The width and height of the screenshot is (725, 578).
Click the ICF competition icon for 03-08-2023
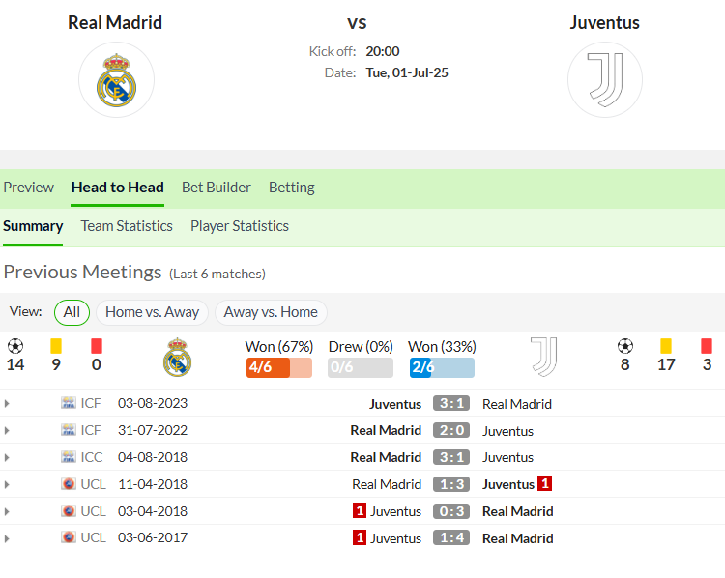(x=69, y=403)
